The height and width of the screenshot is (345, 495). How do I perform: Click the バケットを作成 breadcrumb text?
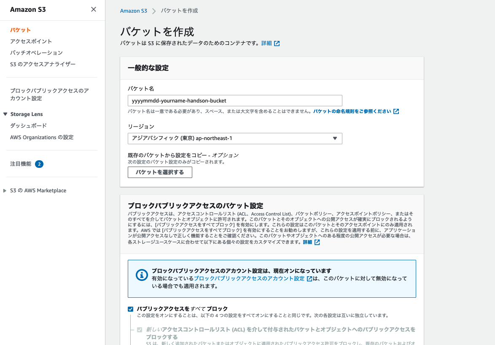point(179,11)
